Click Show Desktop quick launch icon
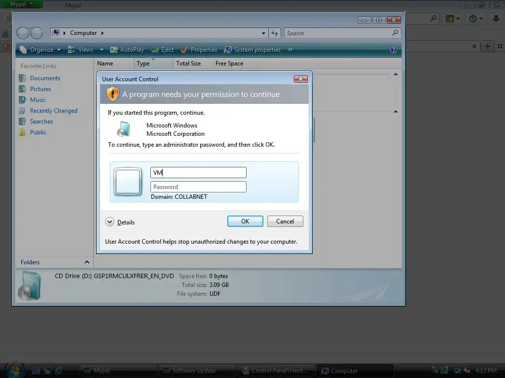Viewport: 505px width, 378px height. click(36, 371)
